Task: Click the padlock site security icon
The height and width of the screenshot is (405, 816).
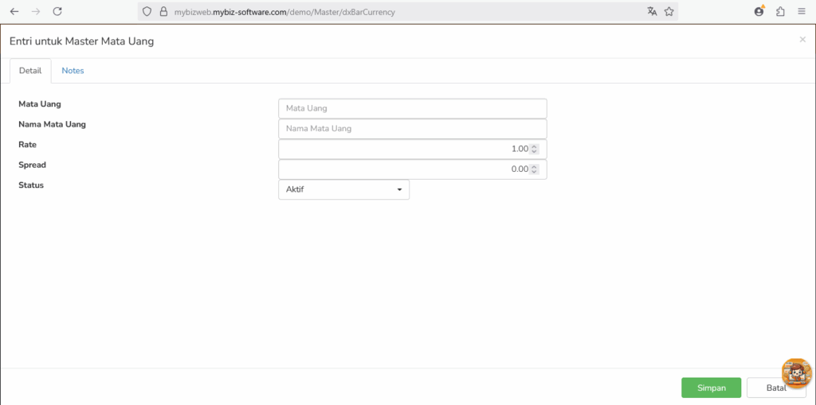Action: 164,11
